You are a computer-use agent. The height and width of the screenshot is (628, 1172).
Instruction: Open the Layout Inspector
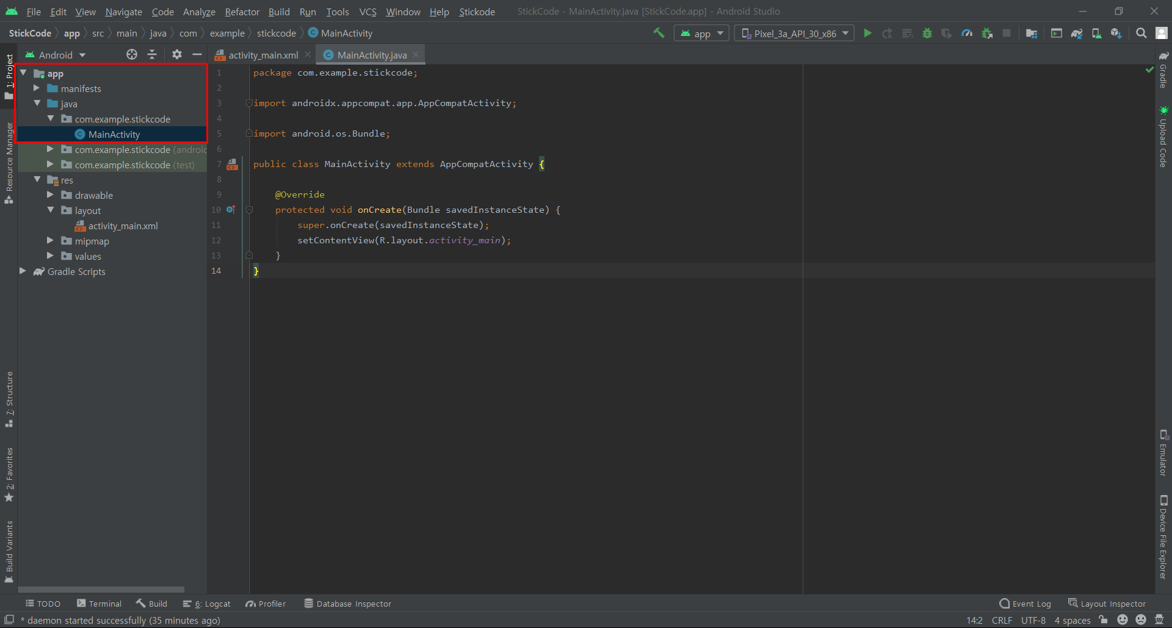tap(1107, 604)
